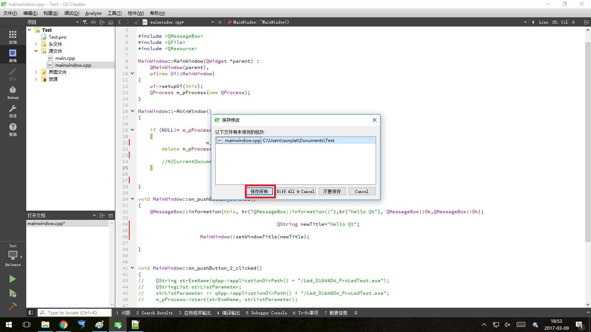Click Diff All & Cancel button
Screen dimensions: 591x332
click(x=295, y=191)
